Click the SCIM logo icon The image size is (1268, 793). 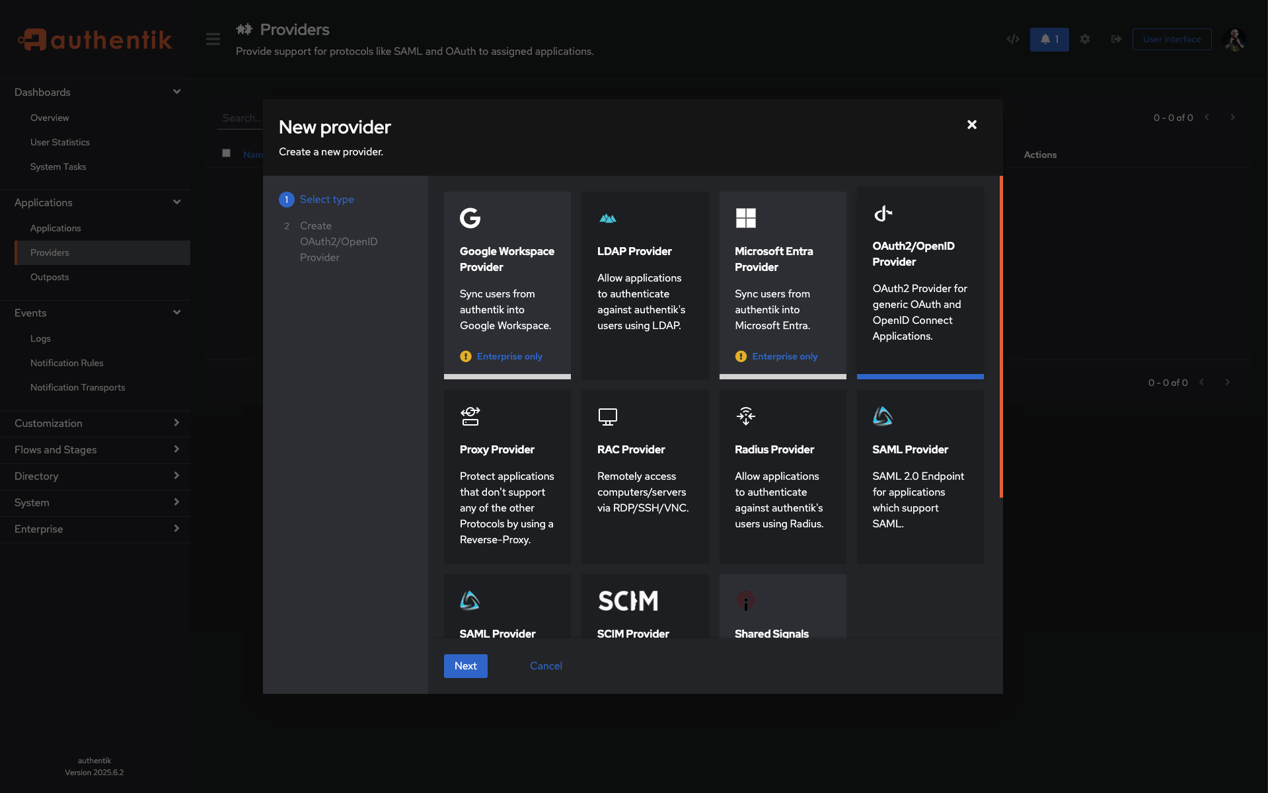tap(628, 601)
